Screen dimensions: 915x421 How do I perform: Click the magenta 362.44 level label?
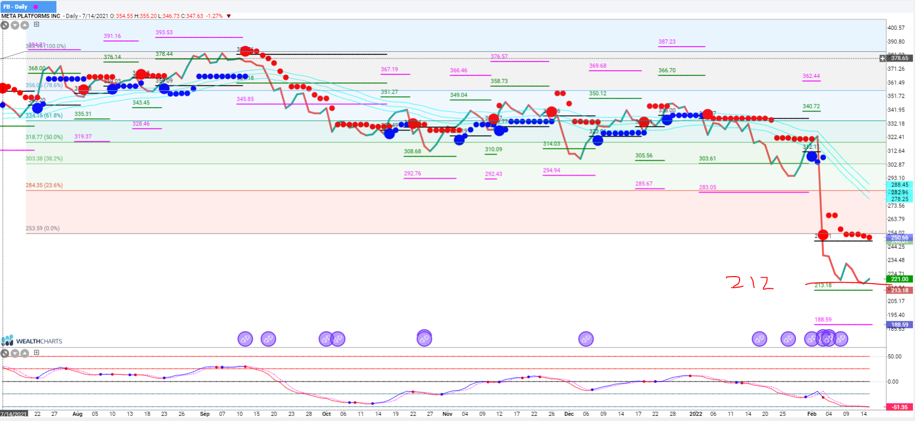tap(811, 76)
